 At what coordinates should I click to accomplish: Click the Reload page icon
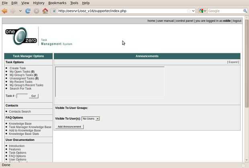(x=28, y=11)
